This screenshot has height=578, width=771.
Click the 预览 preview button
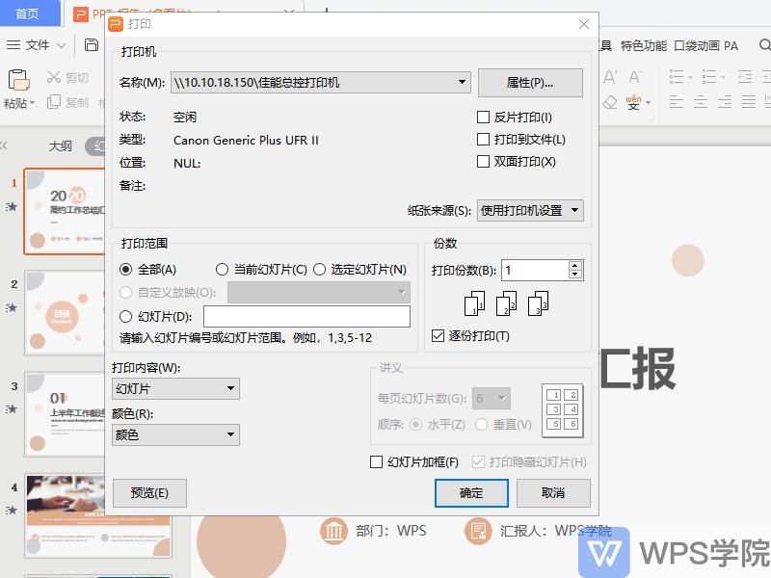148,492
